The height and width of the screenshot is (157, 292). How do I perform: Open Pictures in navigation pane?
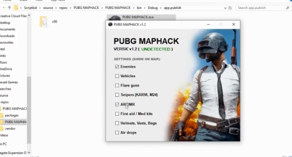[x=5, y=76]
